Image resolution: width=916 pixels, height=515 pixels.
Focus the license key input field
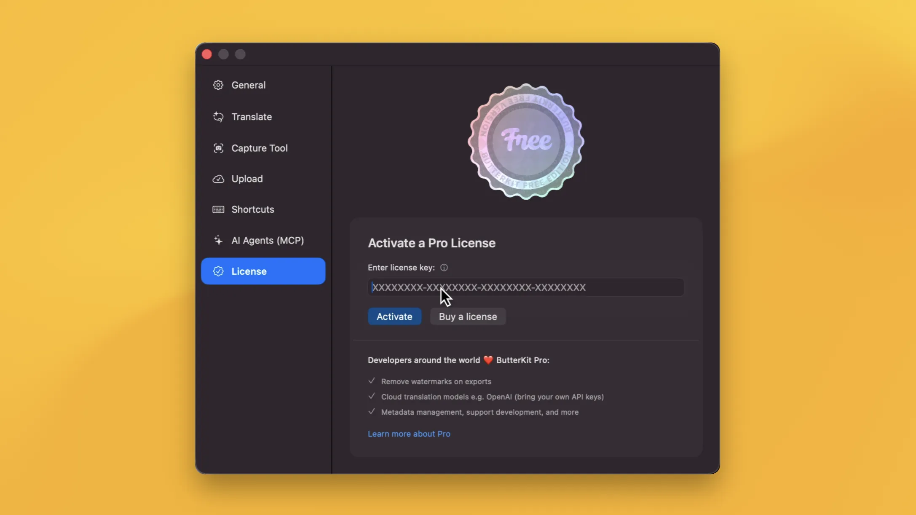526,287
